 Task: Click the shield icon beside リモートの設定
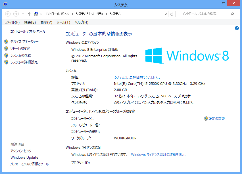6,49
